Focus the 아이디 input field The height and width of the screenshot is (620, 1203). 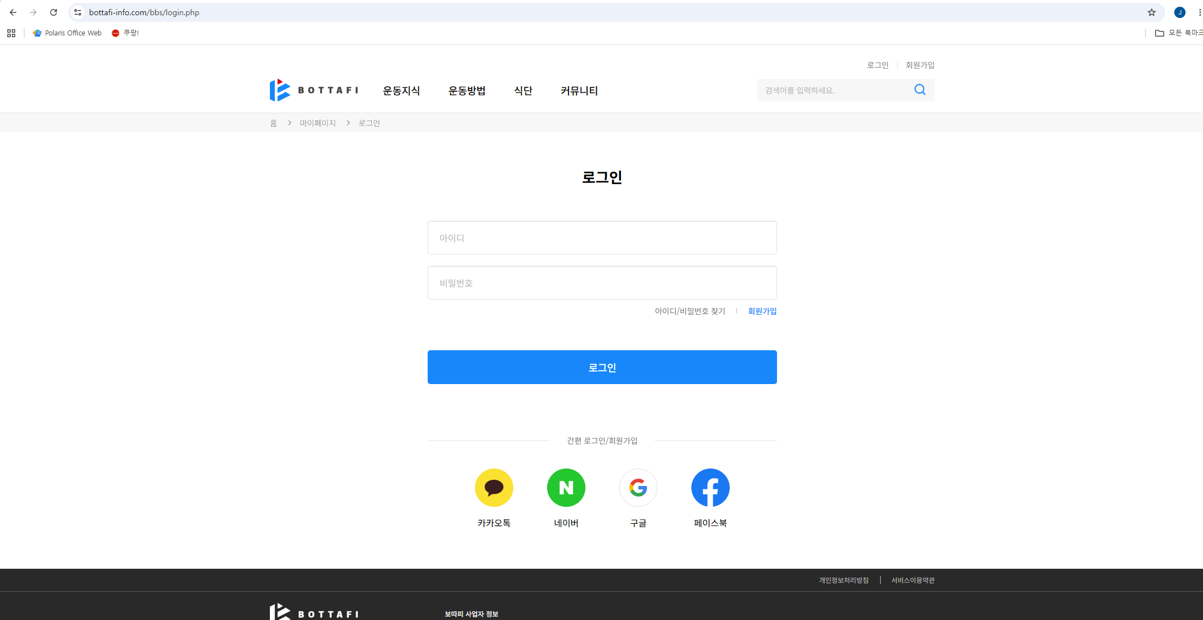(602, 238)
